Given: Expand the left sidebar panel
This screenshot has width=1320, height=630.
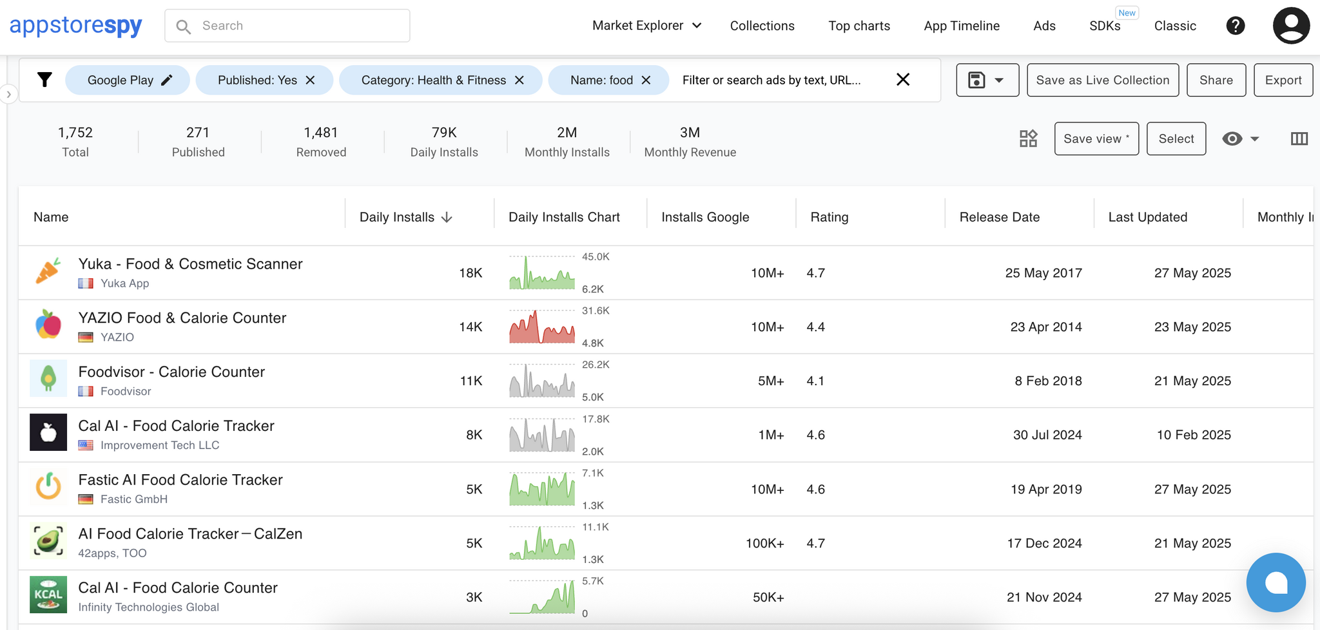Looking at the screenshot, I should pos(8,94).
